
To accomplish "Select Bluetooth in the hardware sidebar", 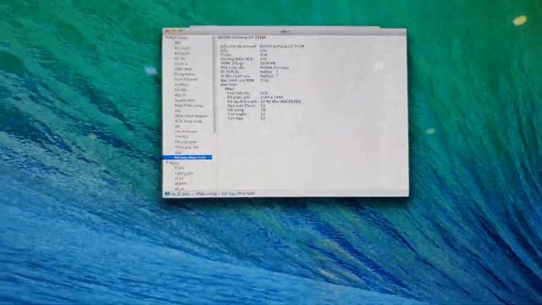I will 182,53.
